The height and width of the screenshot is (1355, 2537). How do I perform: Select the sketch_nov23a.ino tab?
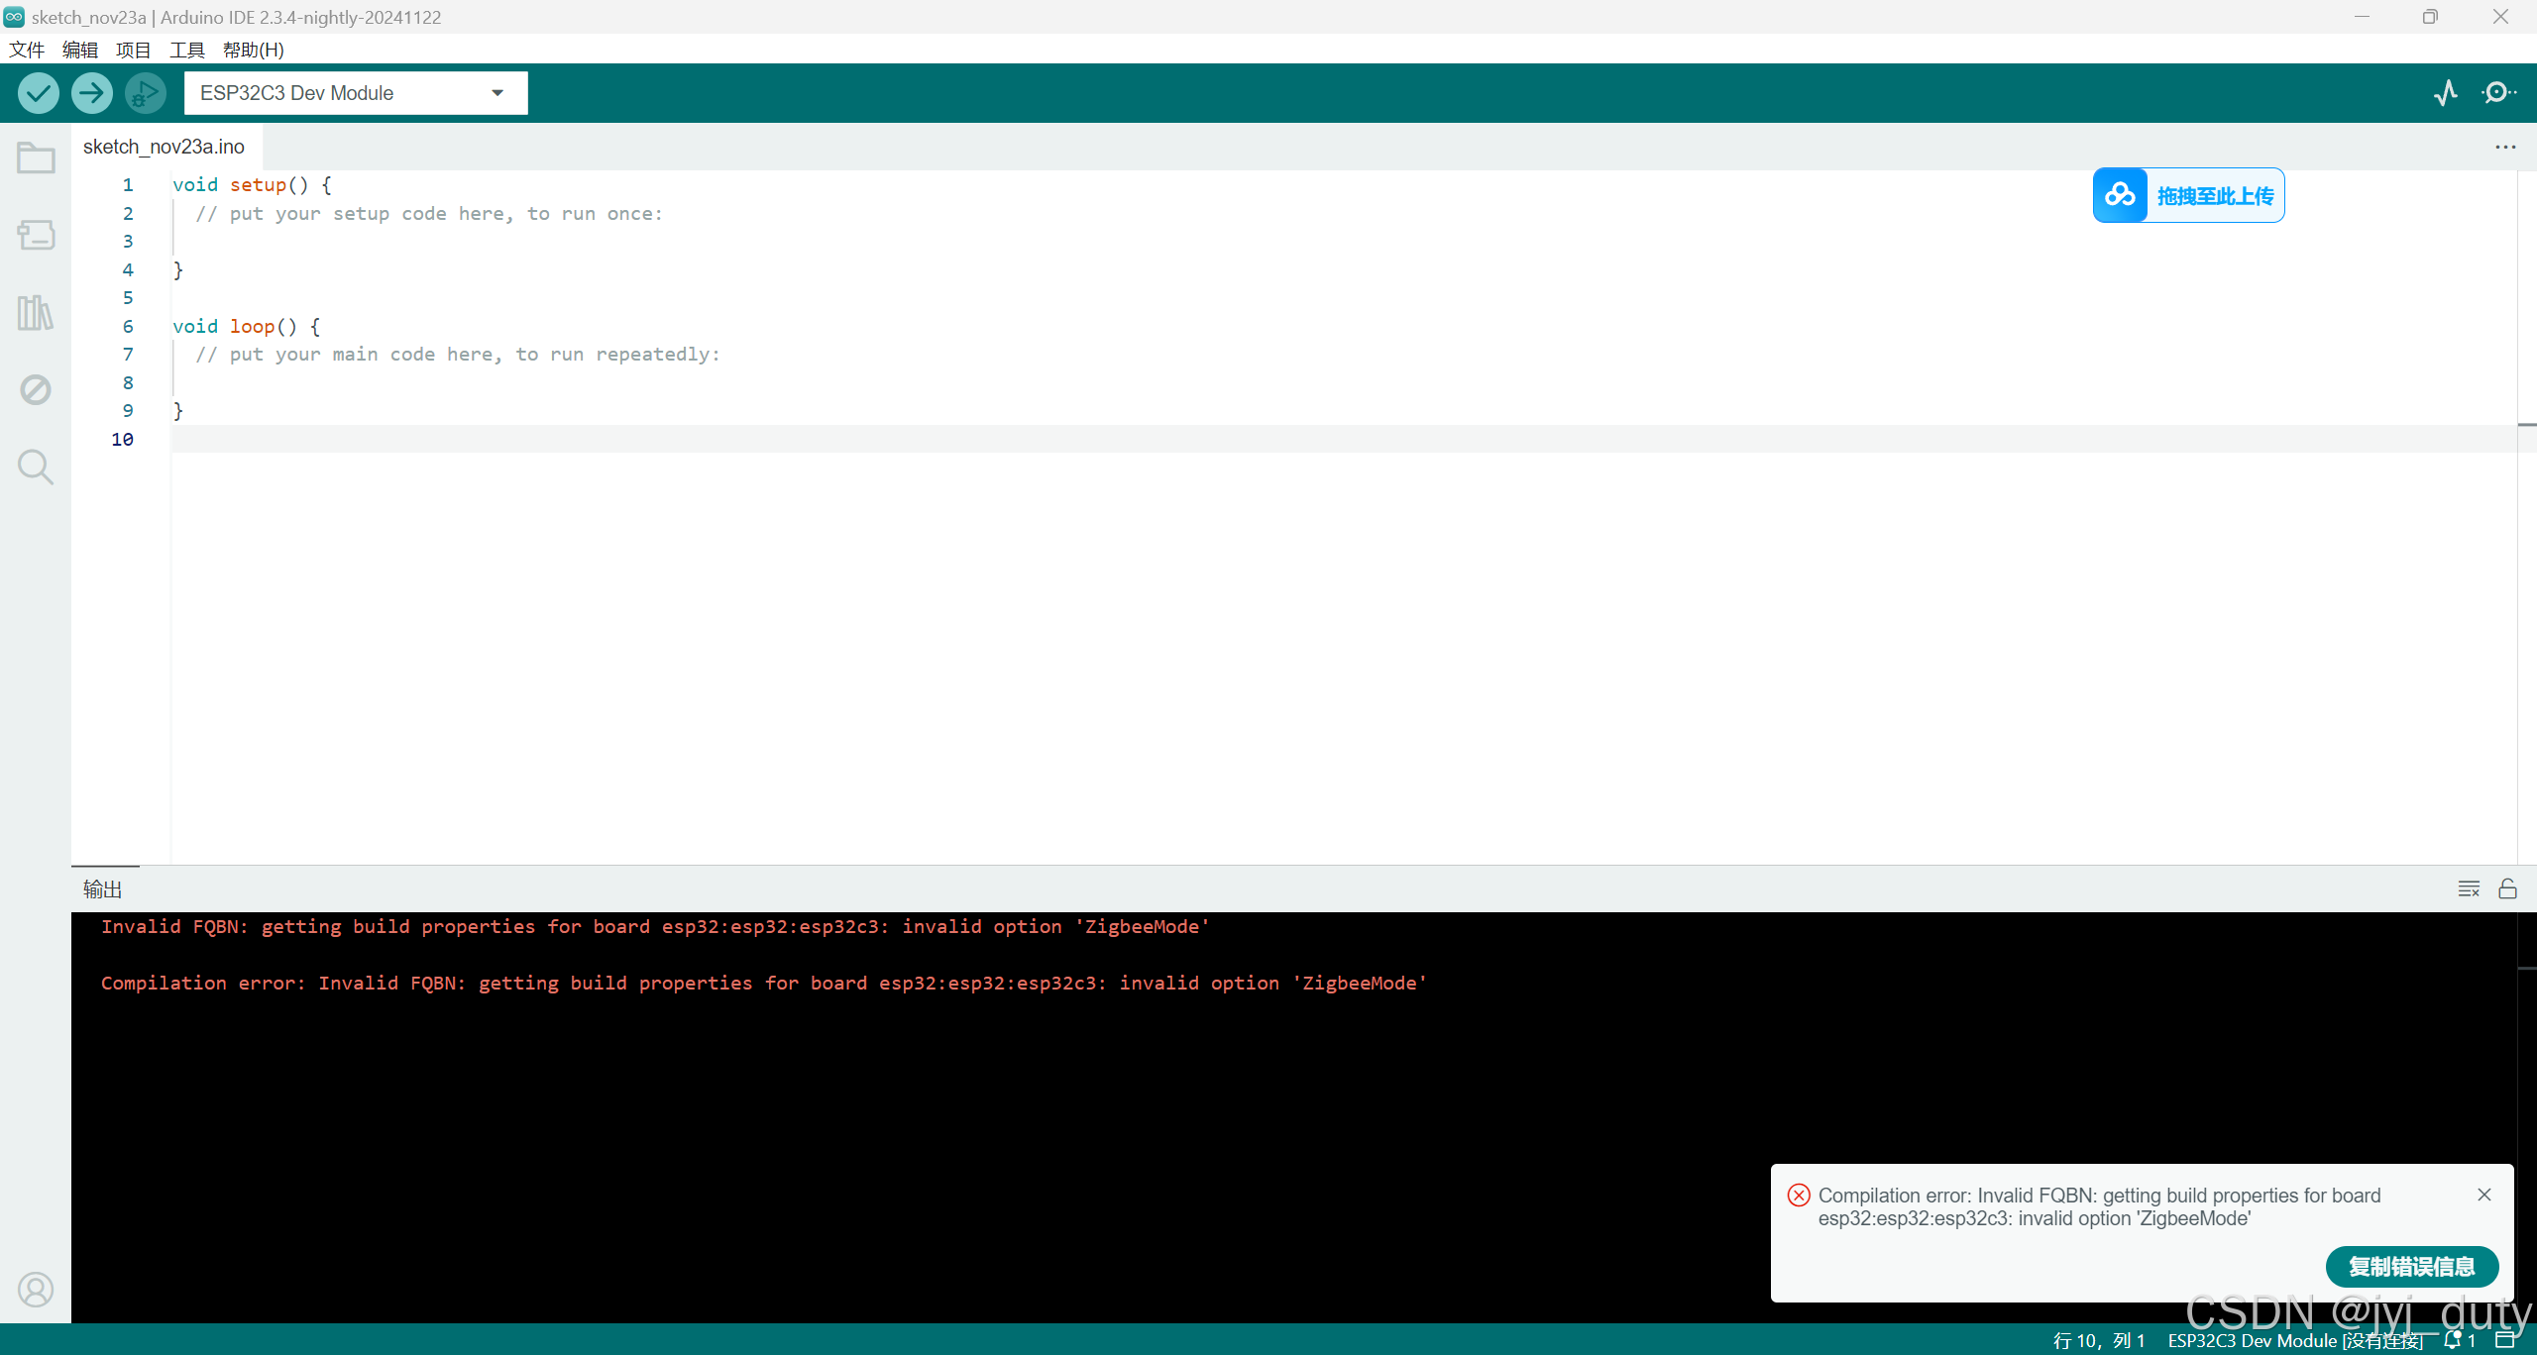(x=164, y=147)
